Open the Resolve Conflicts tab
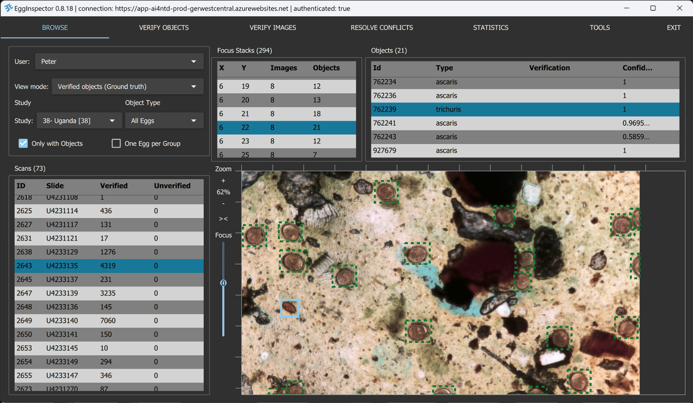693x403 pixels. point(382,28)
